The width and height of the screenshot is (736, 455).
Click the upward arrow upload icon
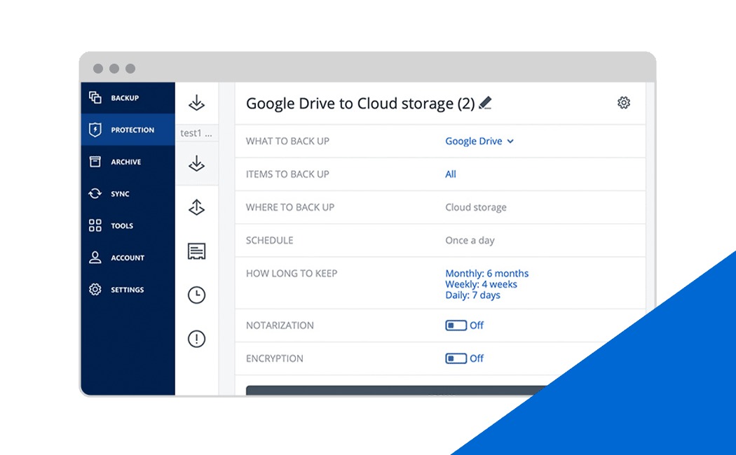click(x=197, y=207)
